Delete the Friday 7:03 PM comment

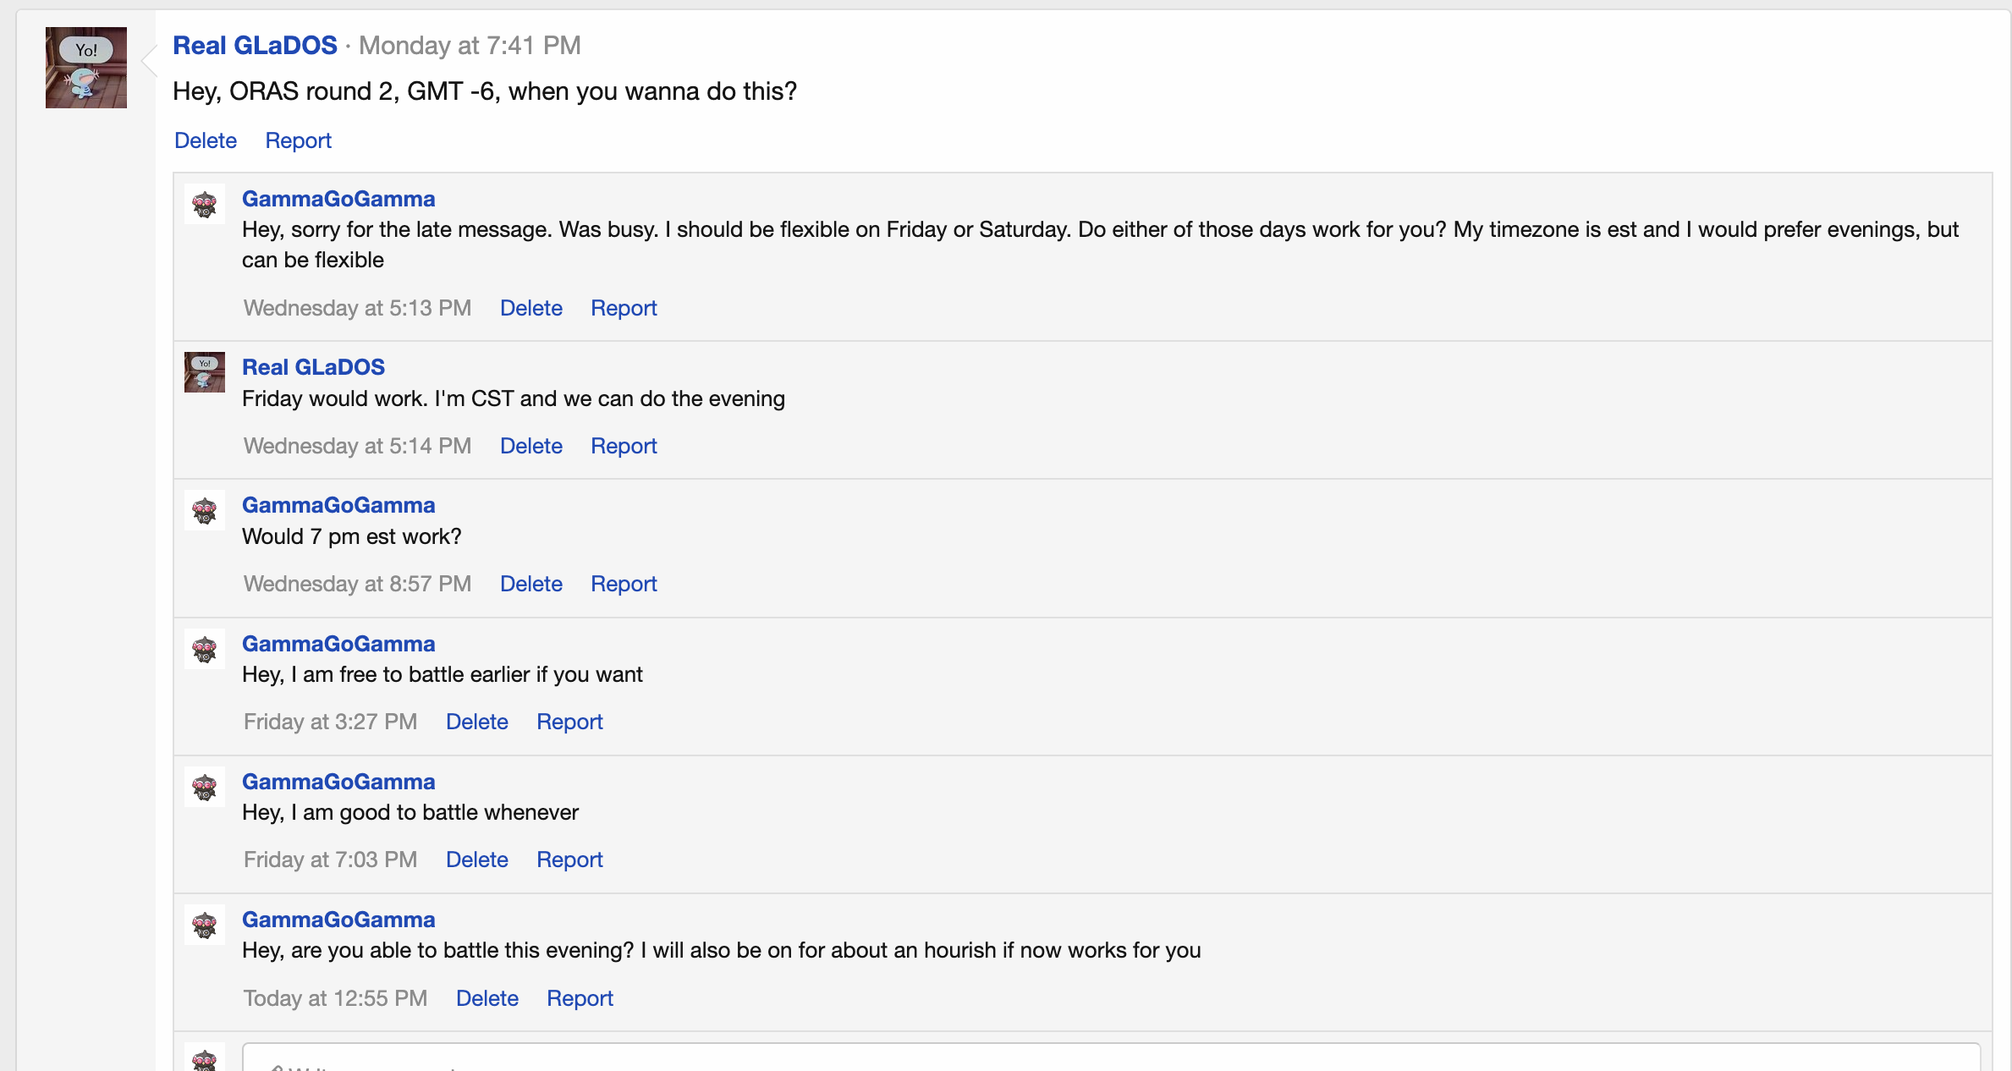(476, 860)
